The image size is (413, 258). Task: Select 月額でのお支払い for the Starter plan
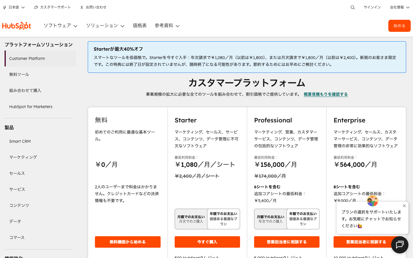(x=191, y=219)
